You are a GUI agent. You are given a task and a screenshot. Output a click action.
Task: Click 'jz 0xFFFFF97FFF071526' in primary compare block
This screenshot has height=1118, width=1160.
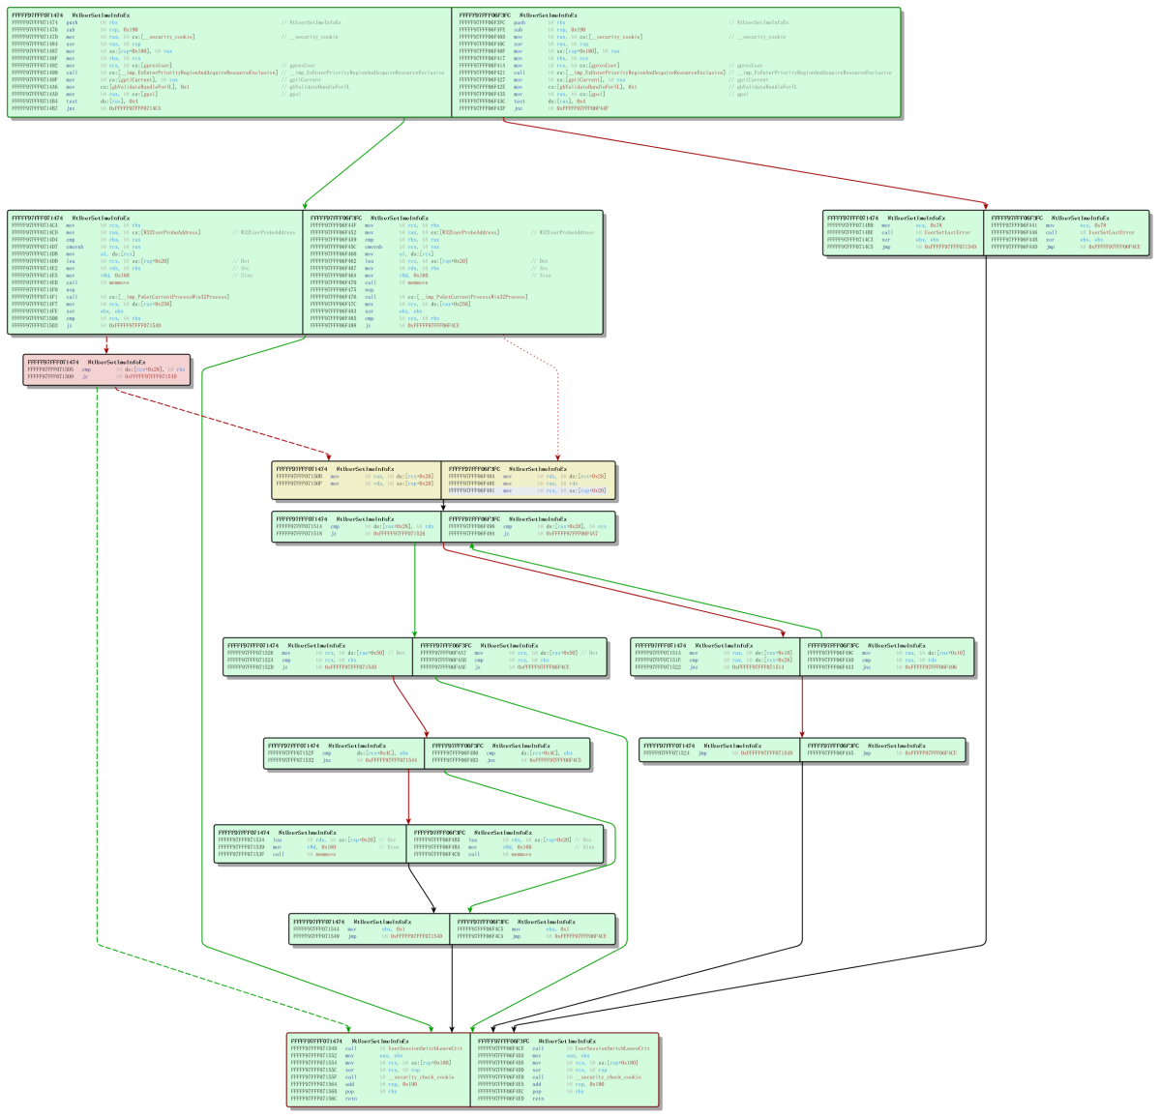(x=350, y=534)
